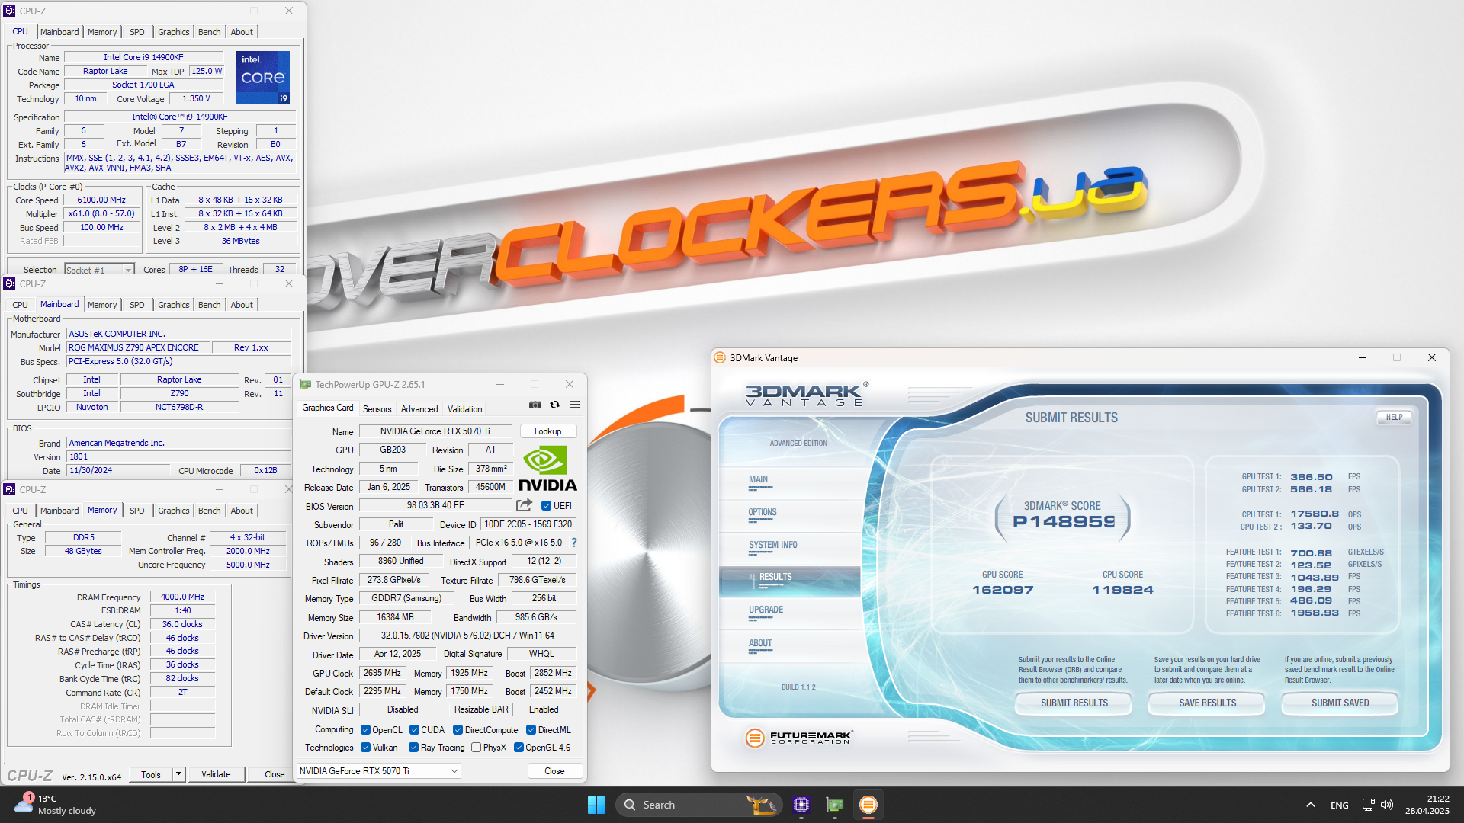Click the Futuremark logo icon
This screenshot has width=1464, height=823.
coord(755,738)
